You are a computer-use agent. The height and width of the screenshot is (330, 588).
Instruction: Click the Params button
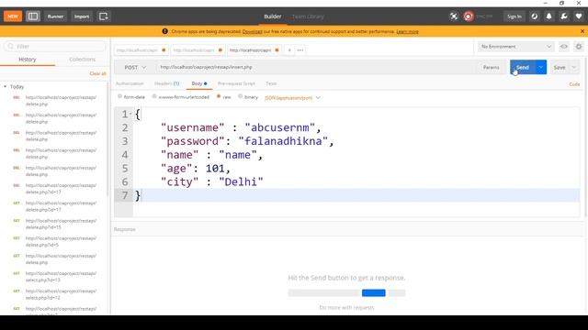(491, 67)
